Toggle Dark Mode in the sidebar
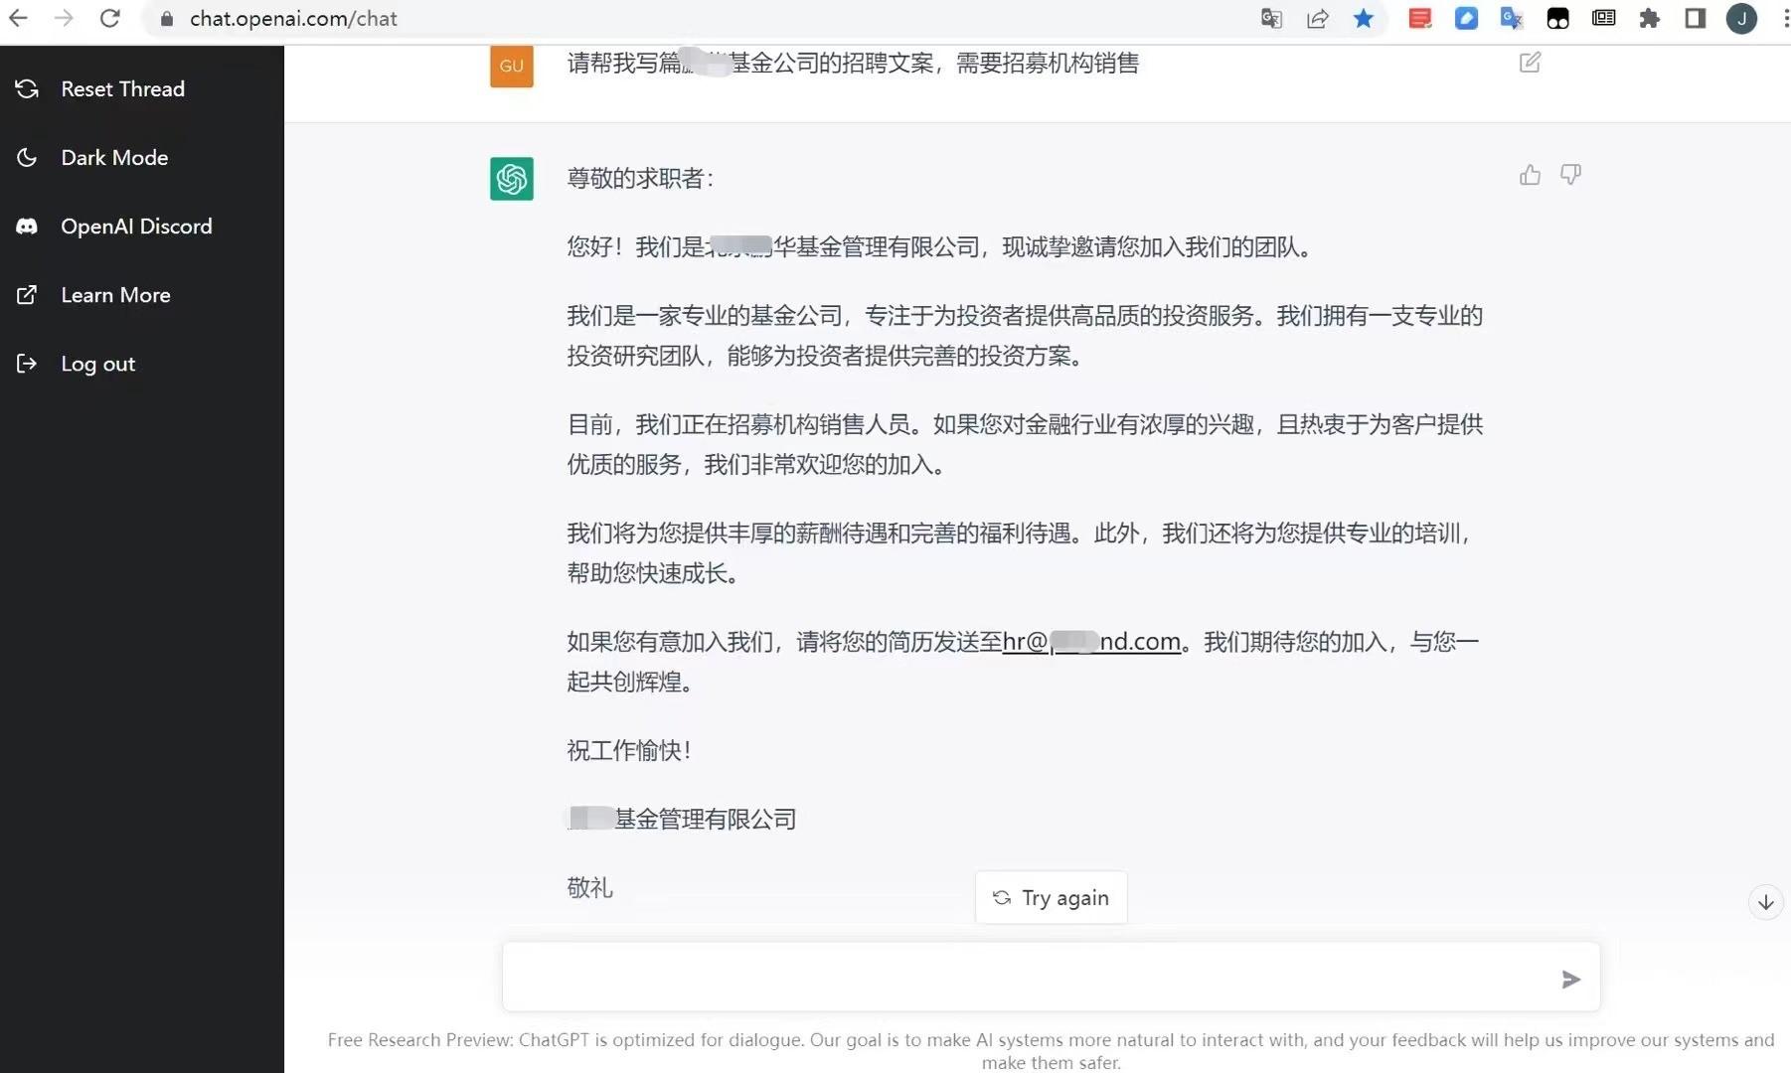 tap(27, 157)
